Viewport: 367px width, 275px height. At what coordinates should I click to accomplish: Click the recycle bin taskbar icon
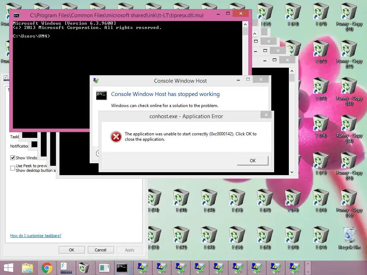84,268
